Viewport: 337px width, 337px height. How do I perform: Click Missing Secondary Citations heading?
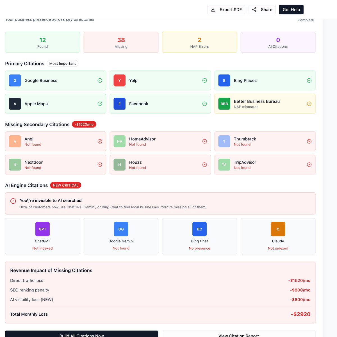point(37,124)
